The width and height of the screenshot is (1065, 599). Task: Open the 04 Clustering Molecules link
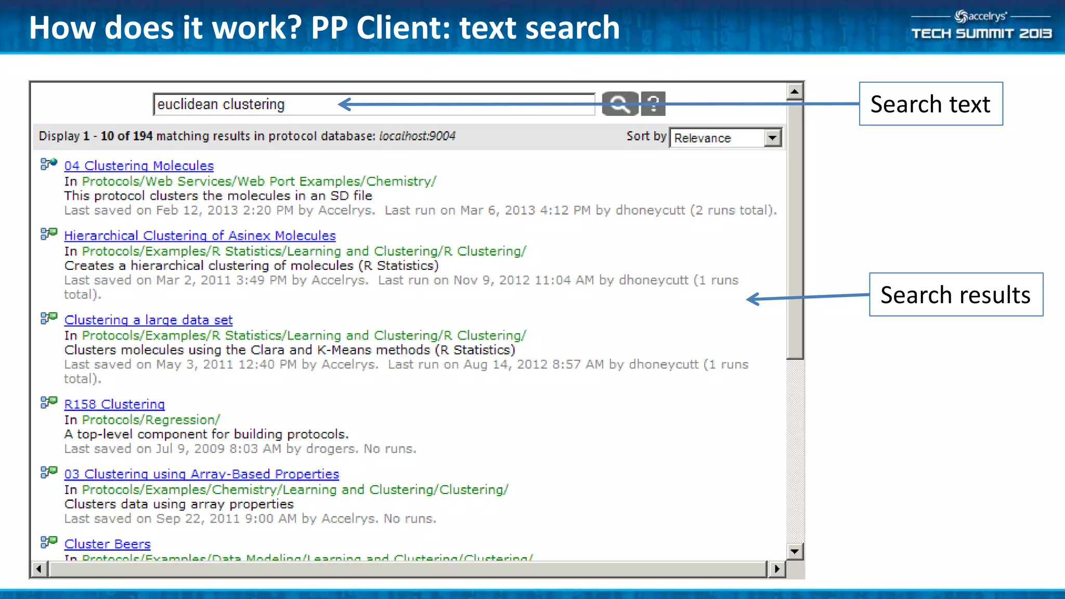coord(139,166)
